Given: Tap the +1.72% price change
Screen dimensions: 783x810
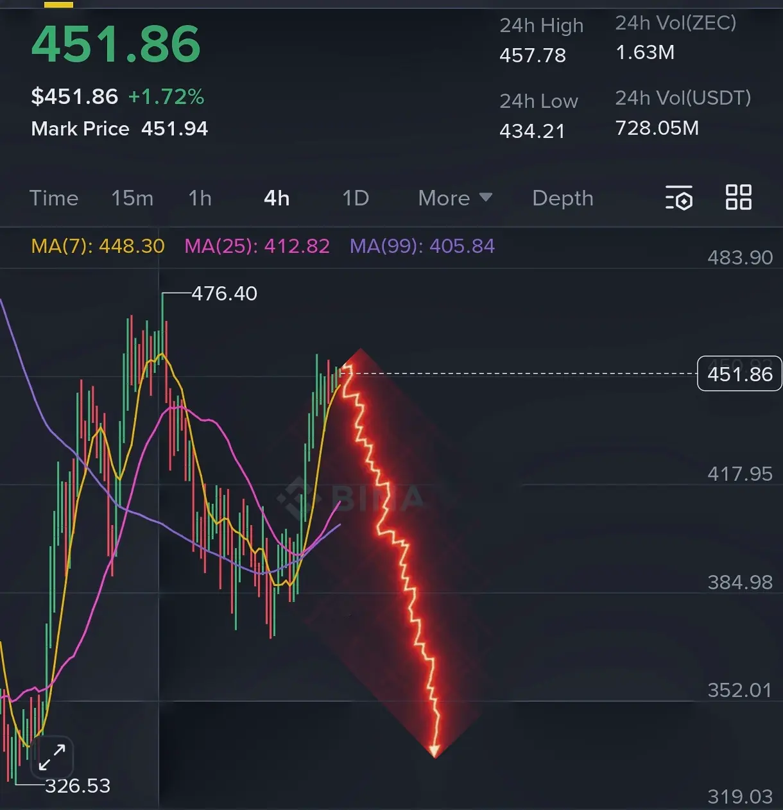Looking at the screenshot, I should (x=166, y=97).
